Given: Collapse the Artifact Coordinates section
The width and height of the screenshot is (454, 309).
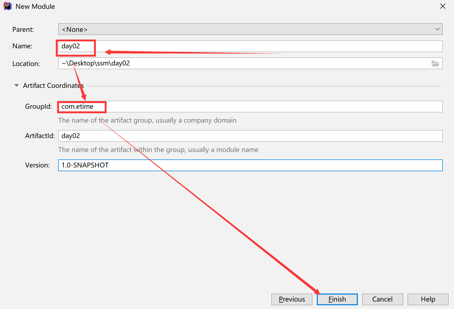Looking at the screenshot, I should [x=17, y=85].
